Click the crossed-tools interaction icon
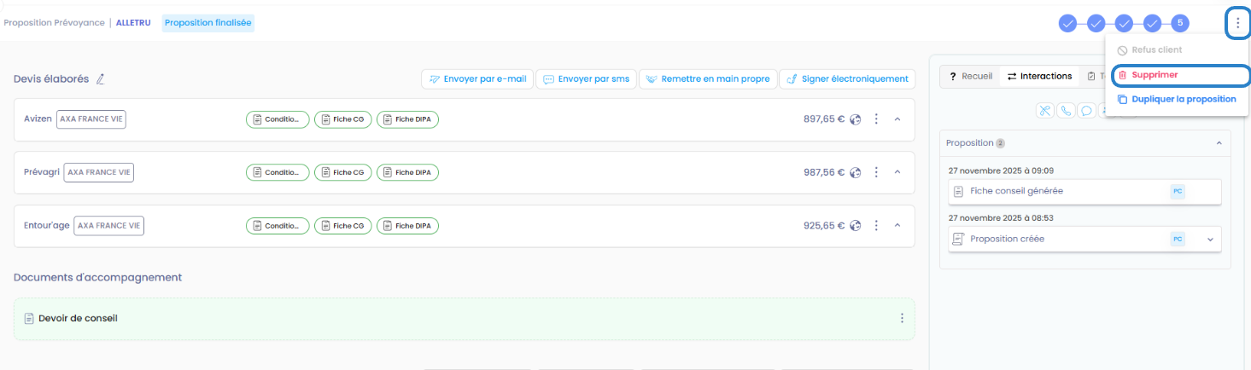Image resolution: width=1251 pixels, height=370 pixels. (1045, 110)
